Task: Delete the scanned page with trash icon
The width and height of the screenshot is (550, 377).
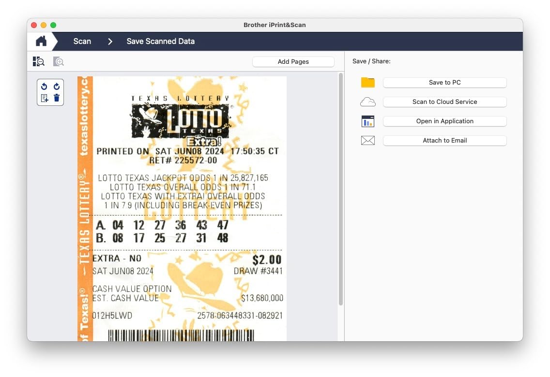Action: click(x=57, y=98)
